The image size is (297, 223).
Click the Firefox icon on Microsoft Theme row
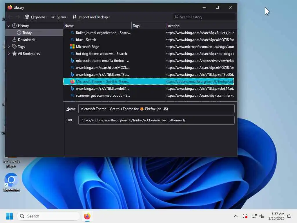pyautogui.click(x=72, y=82)
